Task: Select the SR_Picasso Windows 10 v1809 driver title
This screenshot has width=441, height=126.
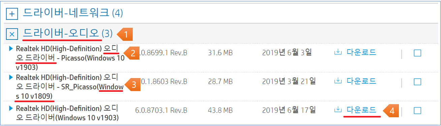Action: click(70, 87)
